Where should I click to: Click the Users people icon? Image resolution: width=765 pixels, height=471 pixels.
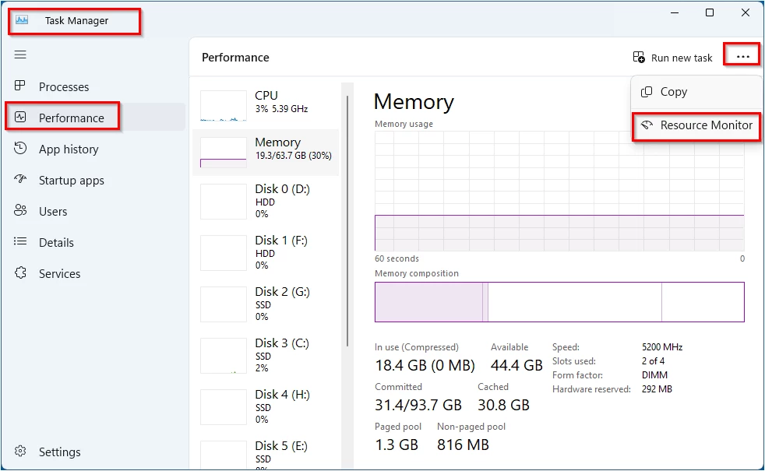coord(20,210)
